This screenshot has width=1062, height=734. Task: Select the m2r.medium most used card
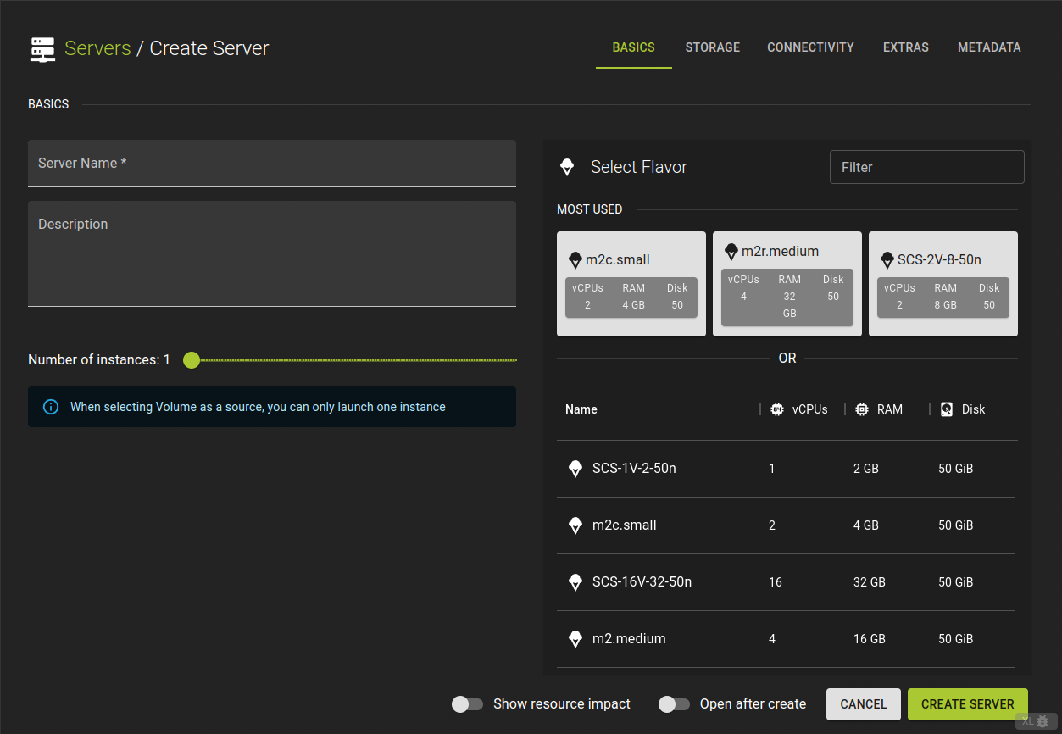(x=787, y=284)
